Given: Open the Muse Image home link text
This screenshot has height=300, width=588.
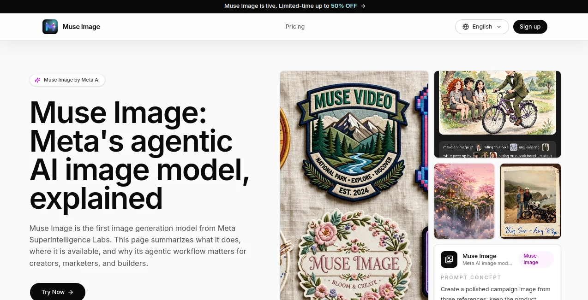Looking at the screenshot, I should [81, 27].
